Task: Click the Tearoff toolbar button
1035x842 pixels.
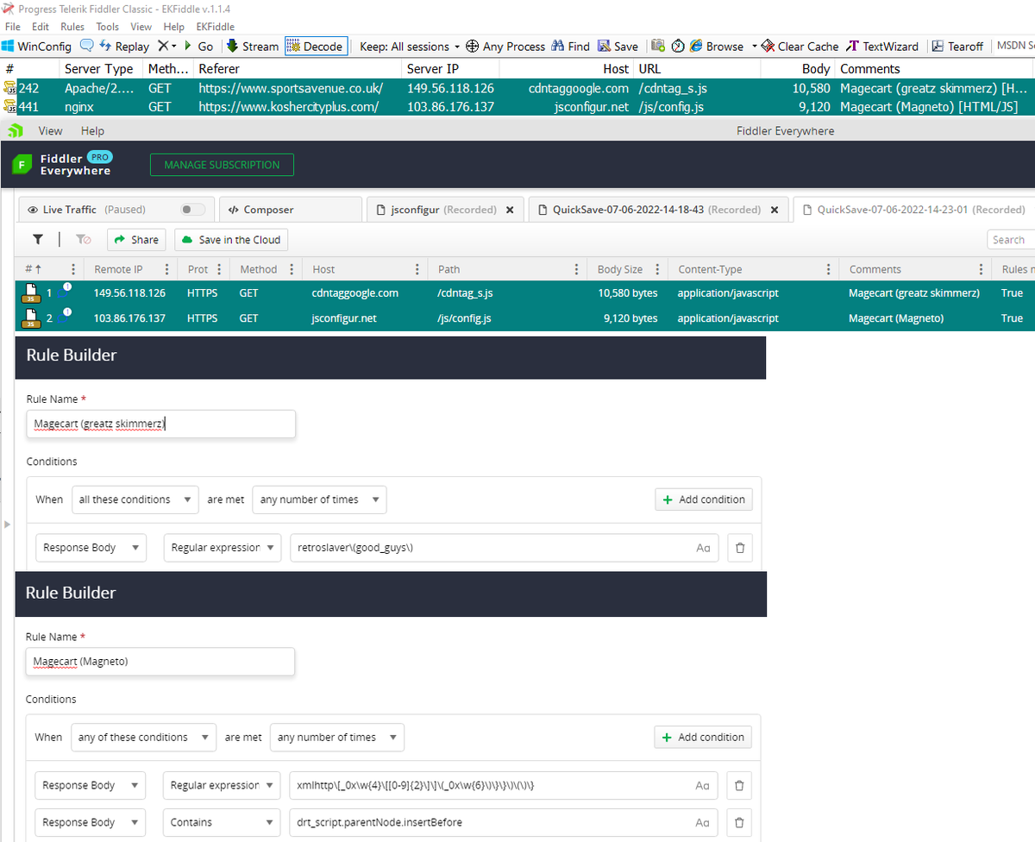Action: [957, 47]
